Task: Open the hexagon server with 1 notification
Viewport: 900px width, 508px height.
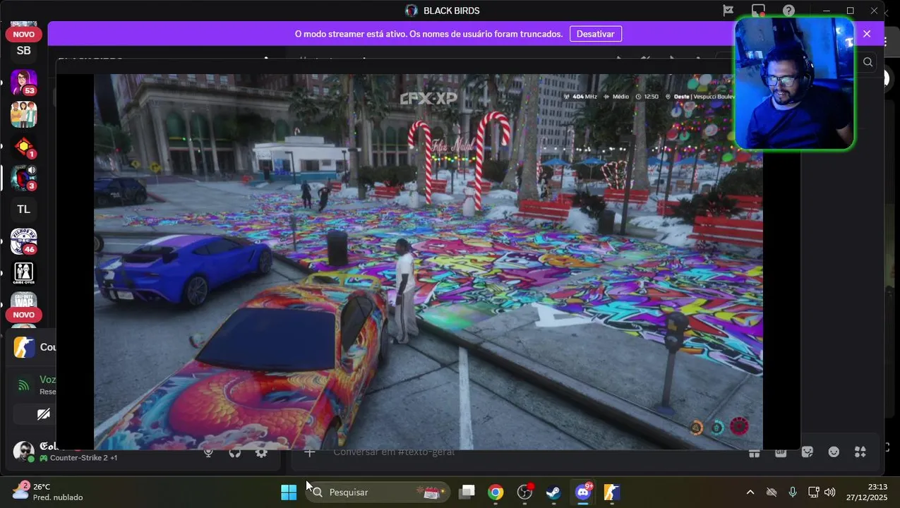Action: point(24,146)
